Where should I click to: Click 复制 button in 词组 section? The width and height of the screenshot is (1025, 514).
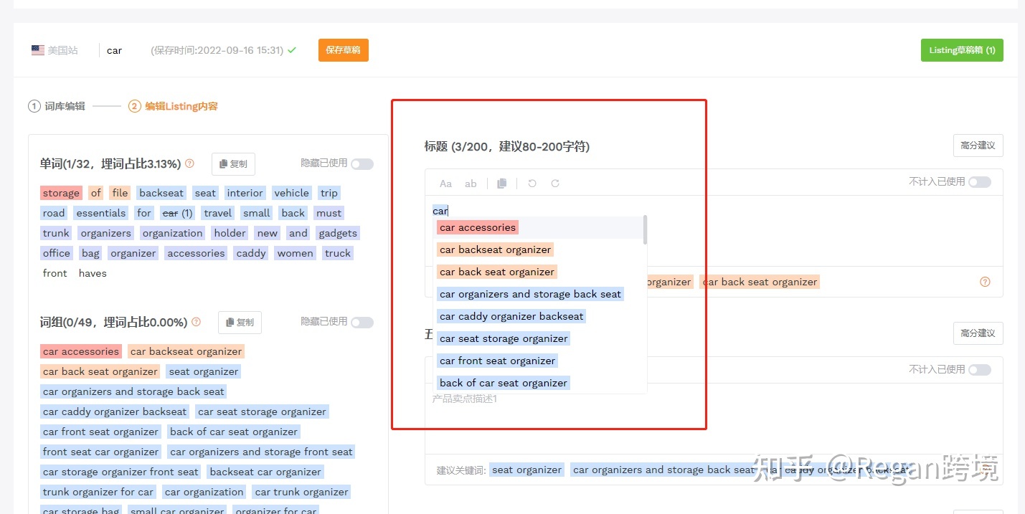click(240, 323)
